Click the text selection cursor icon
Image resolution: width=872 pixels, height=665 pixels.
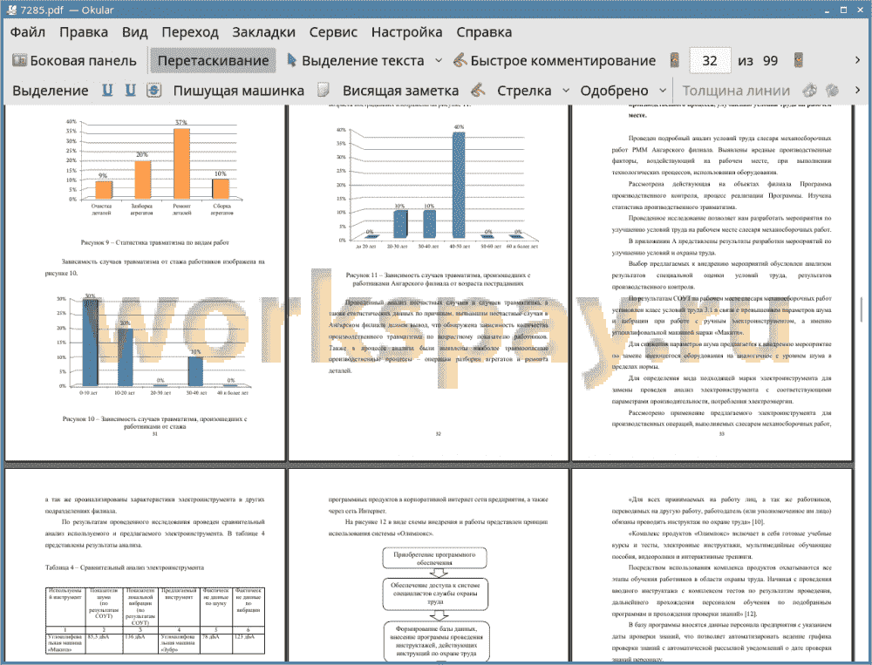[x=291, y=61]
